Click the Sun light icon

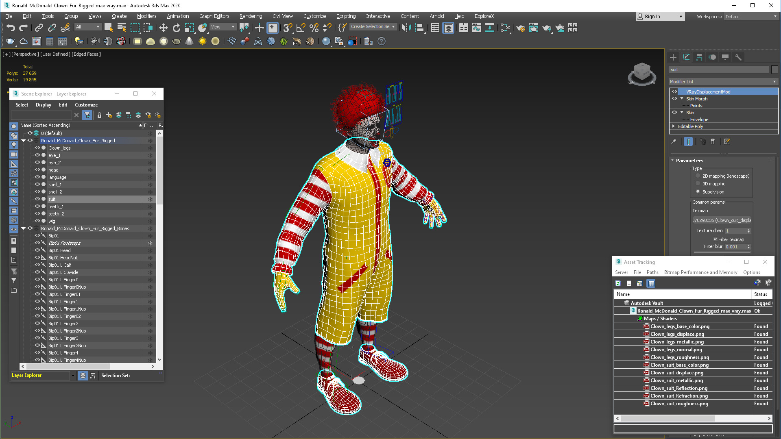point(202,41)
